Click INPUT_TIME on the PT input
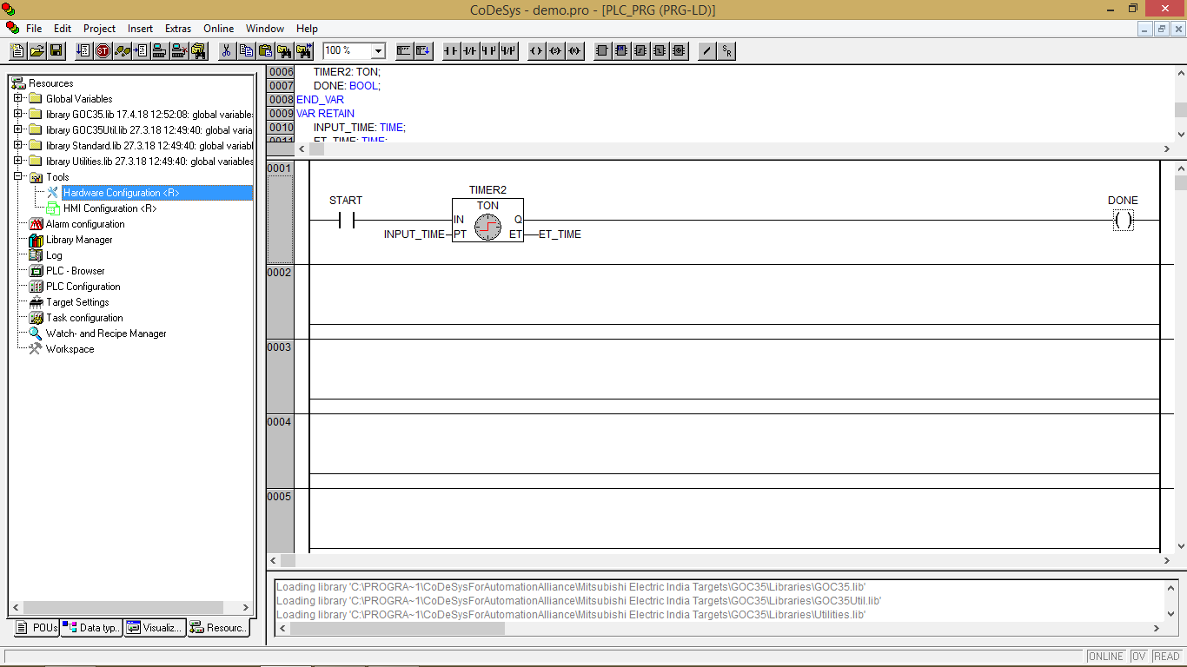The image size is (1187, 667). 414,234
